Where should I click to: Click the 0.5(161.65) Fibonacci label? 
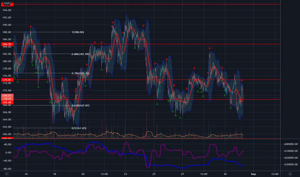[79, 128]
